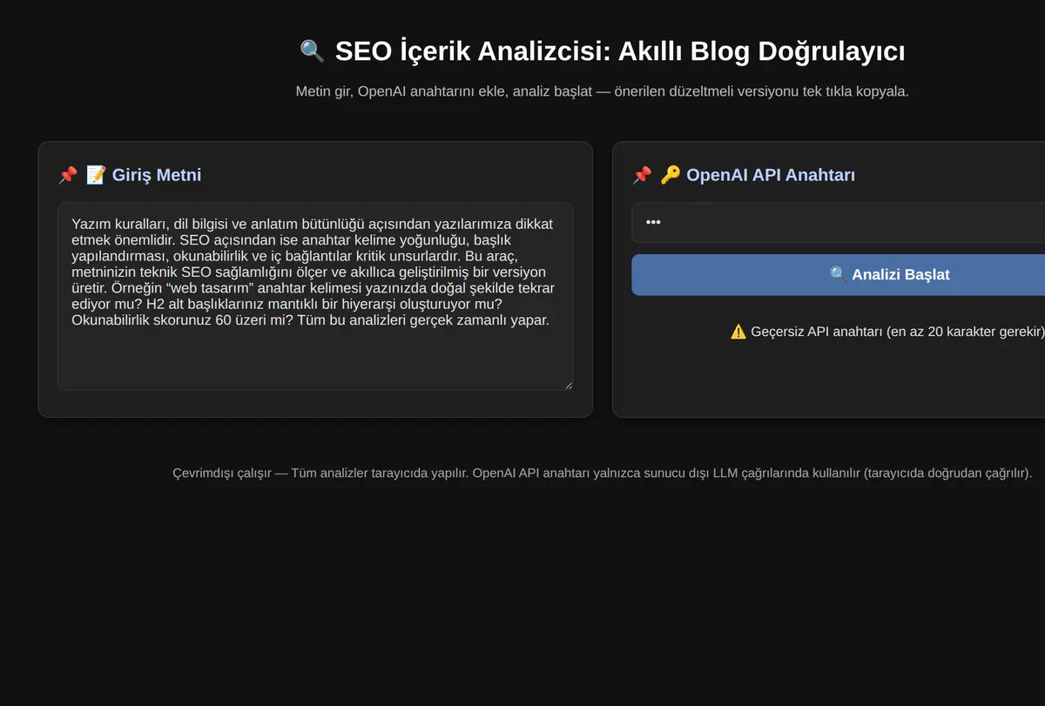
Task: Click the footer note "Çevrimdışı çalışır"
Action: tap(603, 474)
